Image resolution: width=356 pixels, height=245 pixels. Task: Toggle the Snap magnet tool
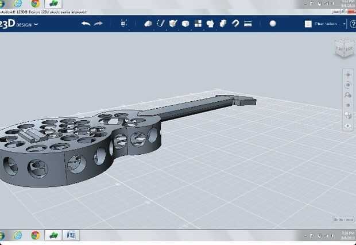[235, 24]
